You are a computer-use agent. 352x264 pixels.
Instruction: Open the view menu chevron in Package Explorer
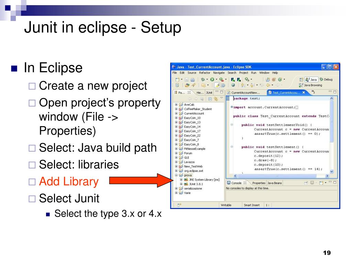coord(221,98)
